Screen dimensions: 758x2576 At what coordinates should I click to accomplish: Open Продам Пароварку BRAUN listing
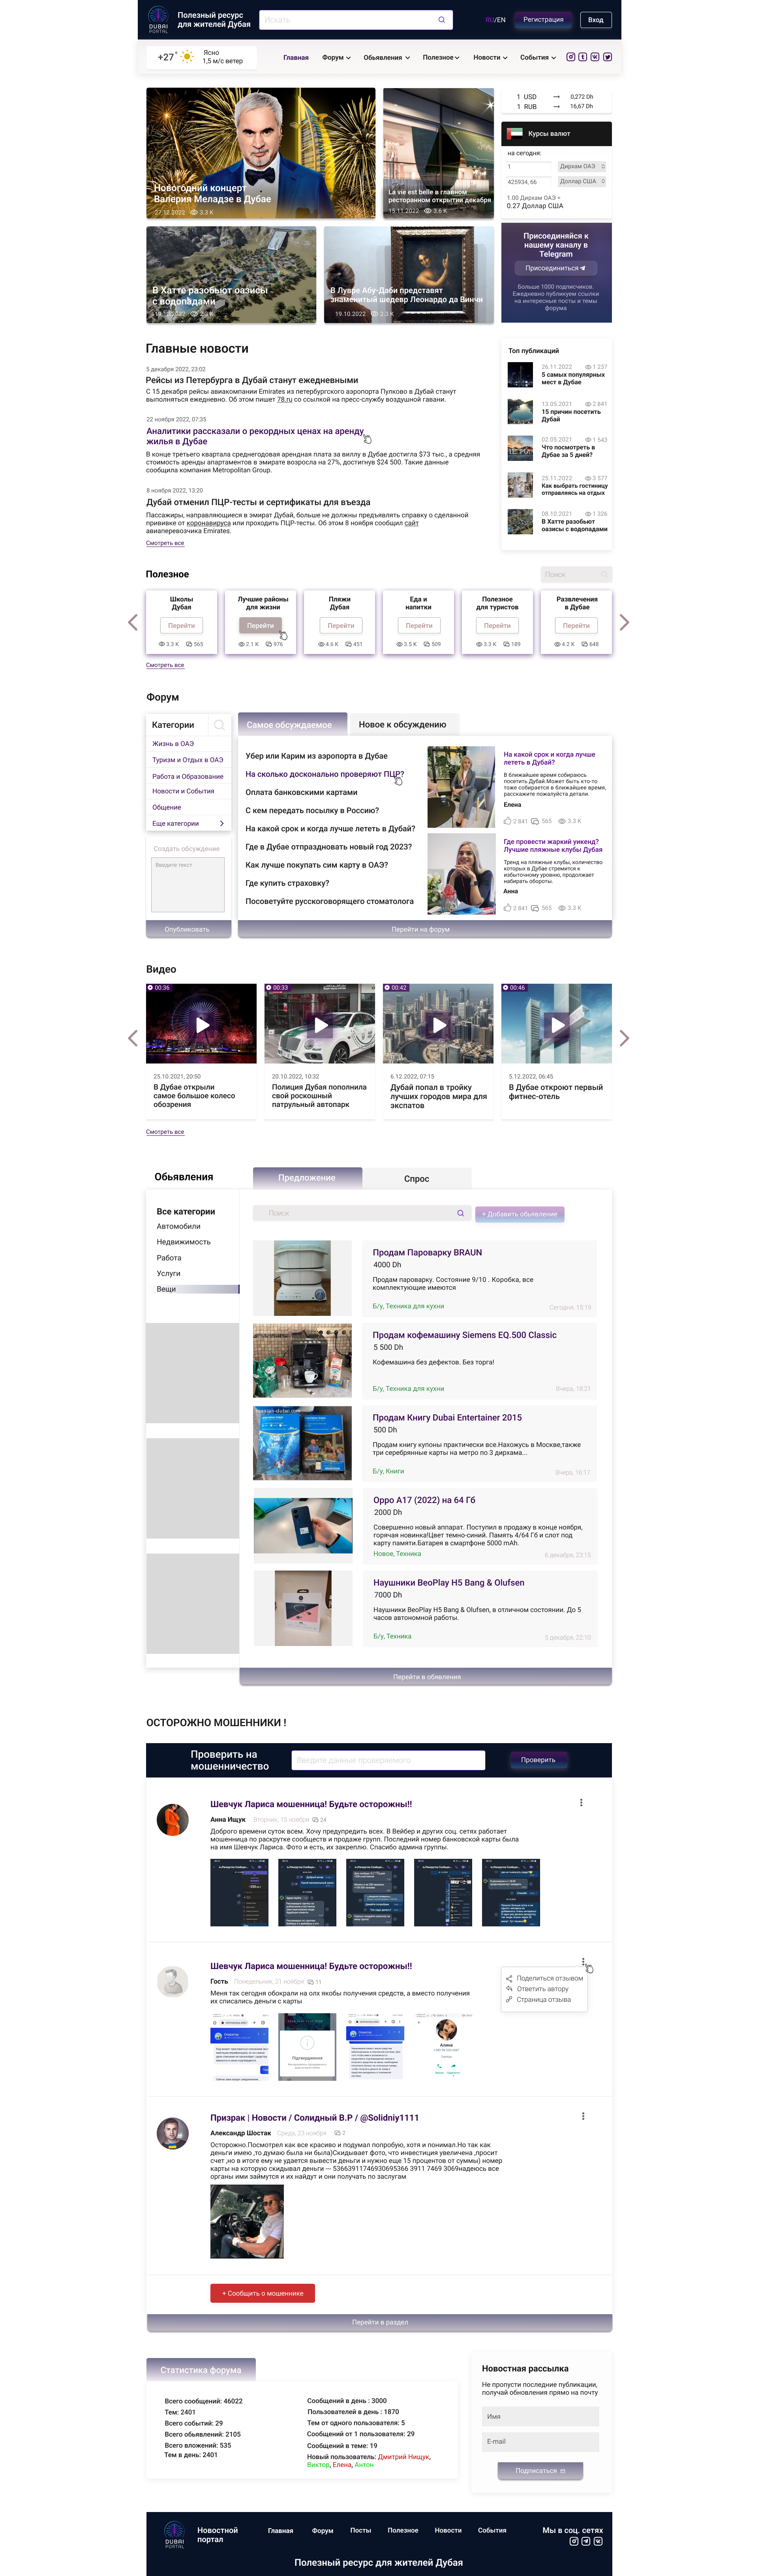point(427,1252)
